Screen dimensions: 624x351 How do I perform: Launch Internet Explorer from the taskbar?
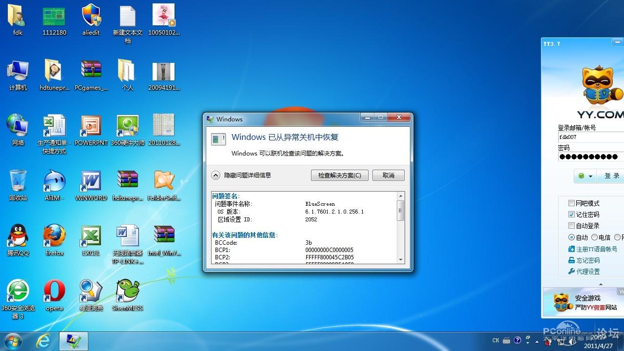pos(43,341)
